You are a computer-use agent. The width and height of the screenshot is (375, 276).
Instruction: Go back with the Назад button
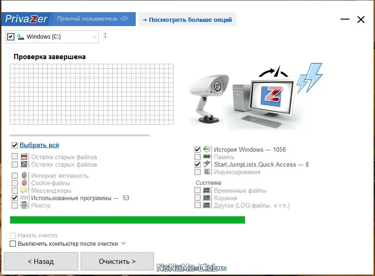click(41, 261)
